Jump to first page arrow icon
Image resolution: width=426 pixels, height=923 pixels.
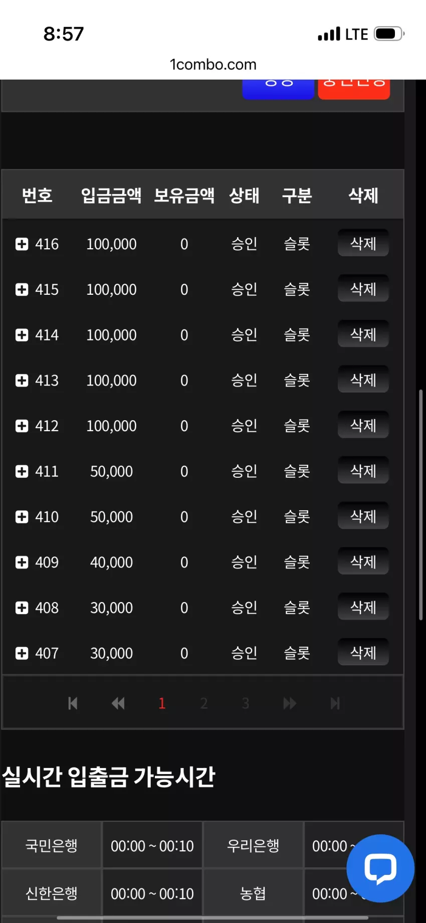(x=73, y=703)
